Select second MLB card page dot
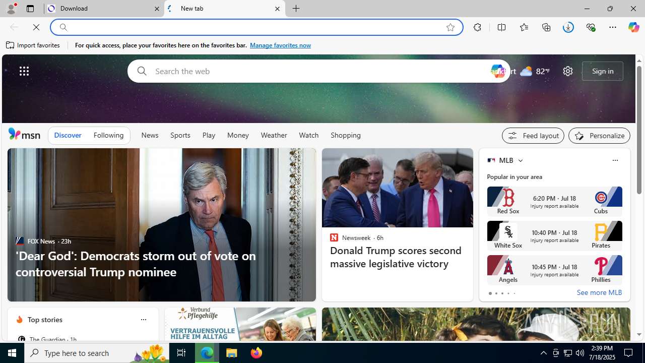The image size is (645, 363). [496, 293]
